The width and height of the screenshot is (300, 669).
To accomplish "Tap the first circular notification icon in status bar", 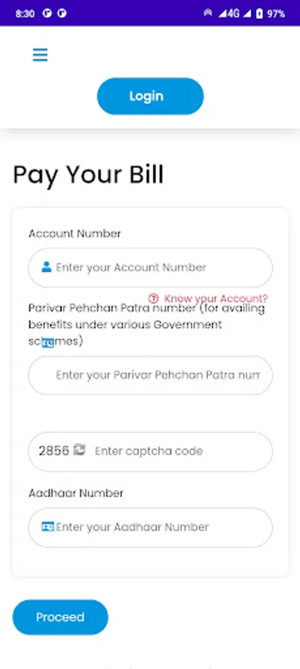I will pos(48,13).
